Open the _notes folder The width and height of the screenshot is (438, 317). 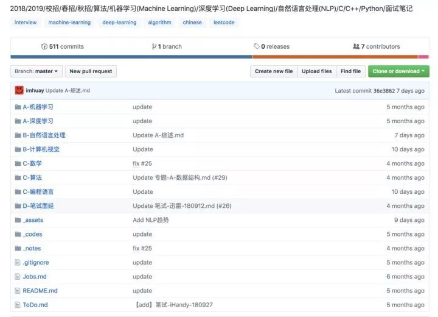(32, 248)
